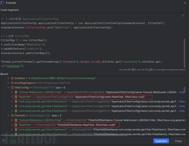Collapse the code fragment editor with the arrows icon
The image size is (189, 146).
(183, 15)
